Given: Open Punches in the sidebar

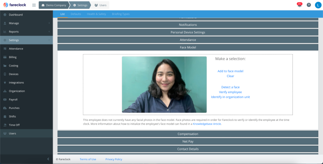Looking at the screenshot, I should 26,108.
